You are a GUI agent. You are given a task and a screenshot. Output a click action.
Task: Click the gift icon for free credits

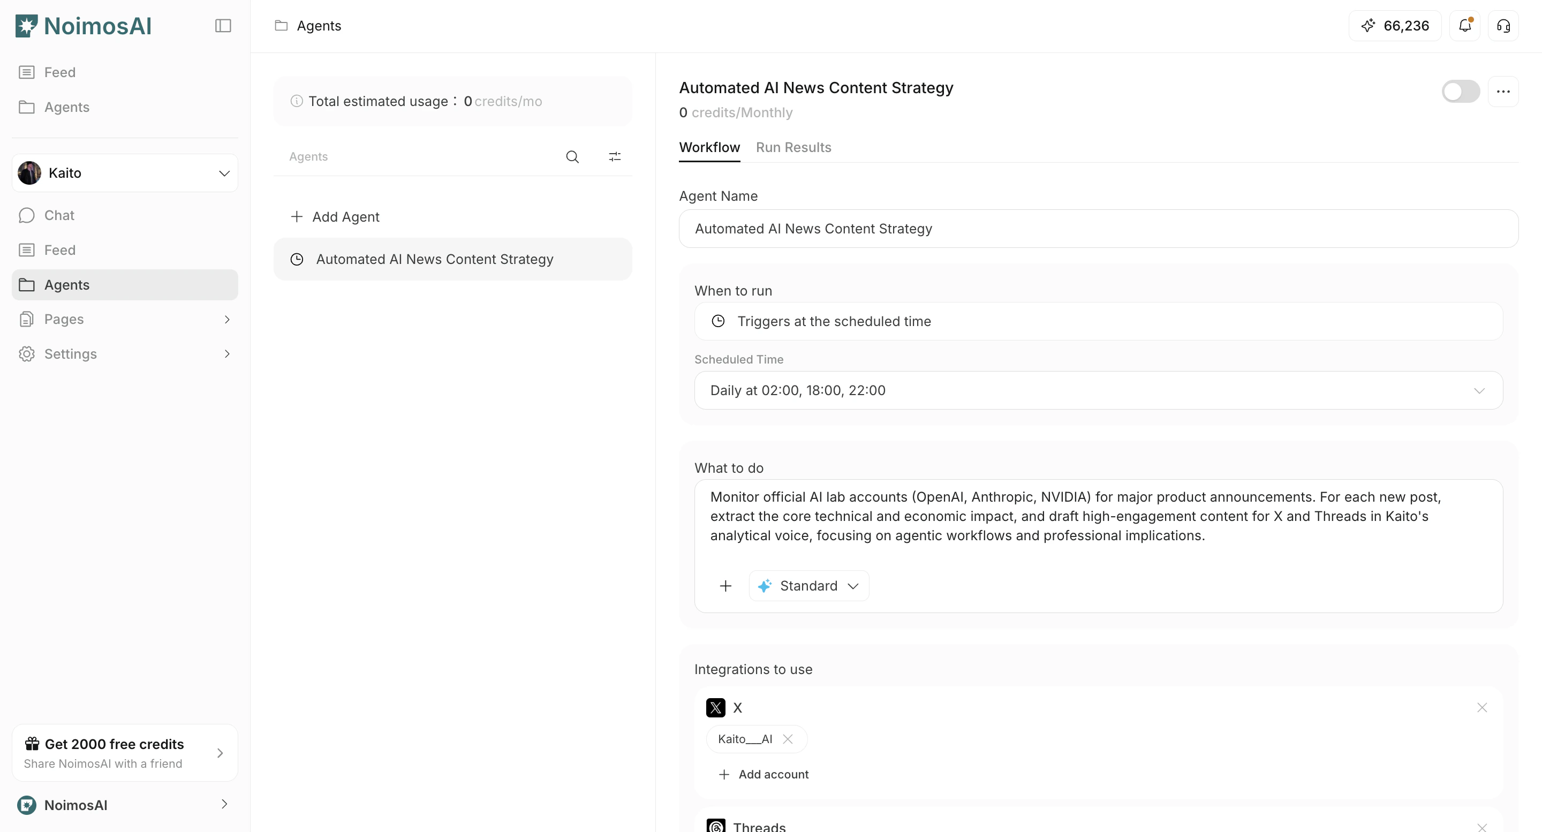pos(32,744)
